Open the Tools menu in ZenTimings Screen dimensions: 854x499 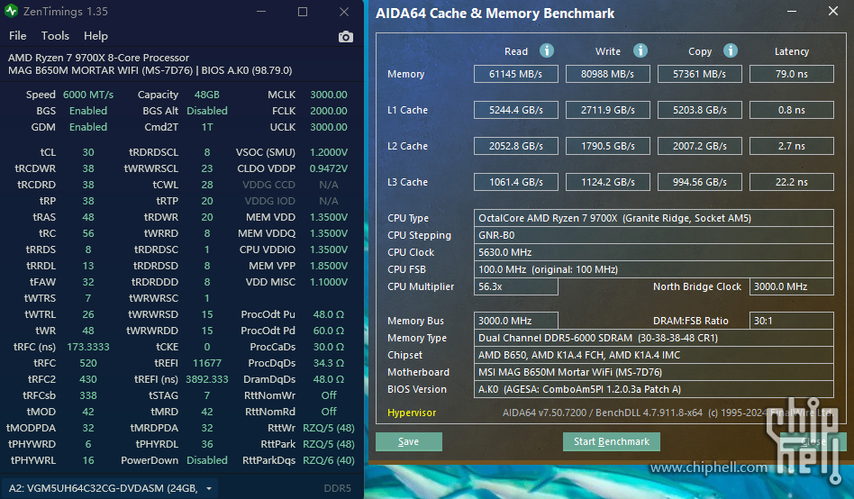click(55, 36)
